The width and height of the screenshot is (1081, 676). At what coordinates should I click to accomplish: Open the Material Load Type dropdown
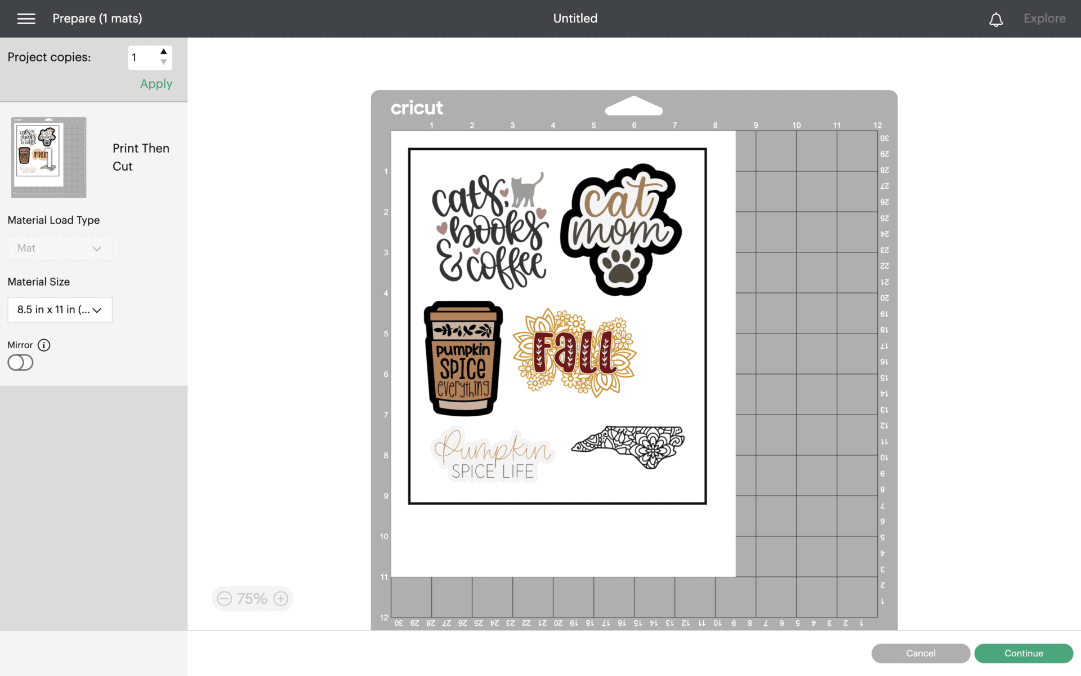click(x=60, y=248)
